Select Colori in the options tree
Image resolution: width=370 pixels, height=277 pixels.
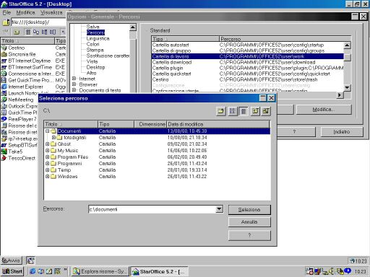93,44
